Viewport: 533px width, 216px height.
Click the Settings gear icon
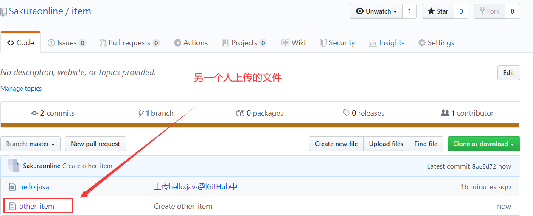click(x=422, y=43)
